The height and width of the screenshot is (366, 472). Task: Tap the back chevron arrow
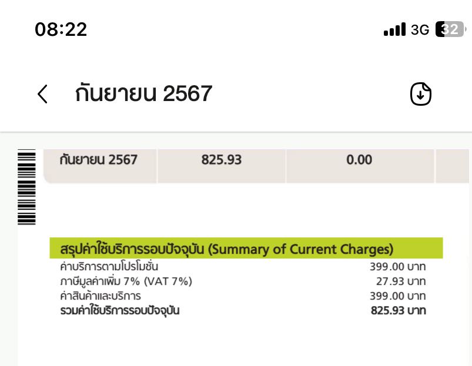42,94
